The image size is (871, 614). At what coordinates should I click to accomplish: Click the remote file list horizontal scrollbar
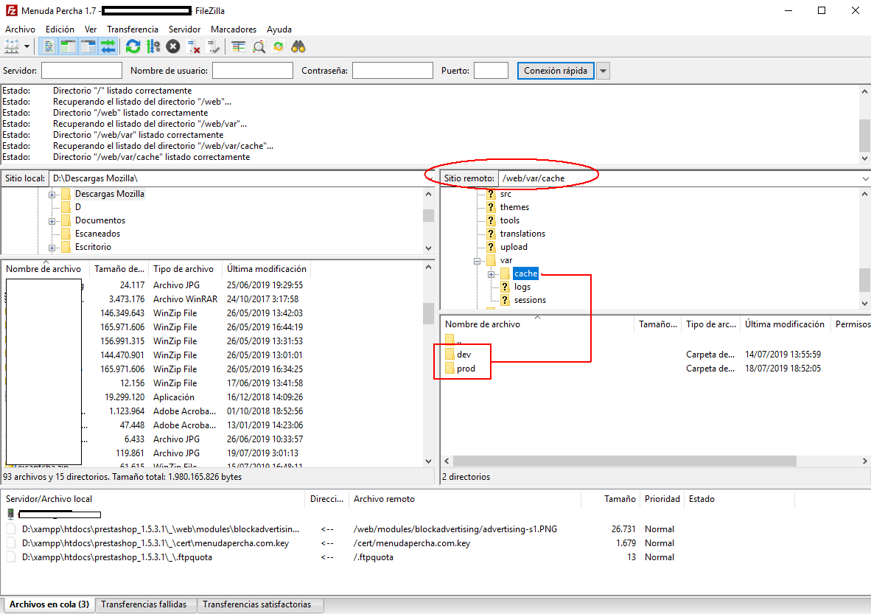click(x=624, y=461)
